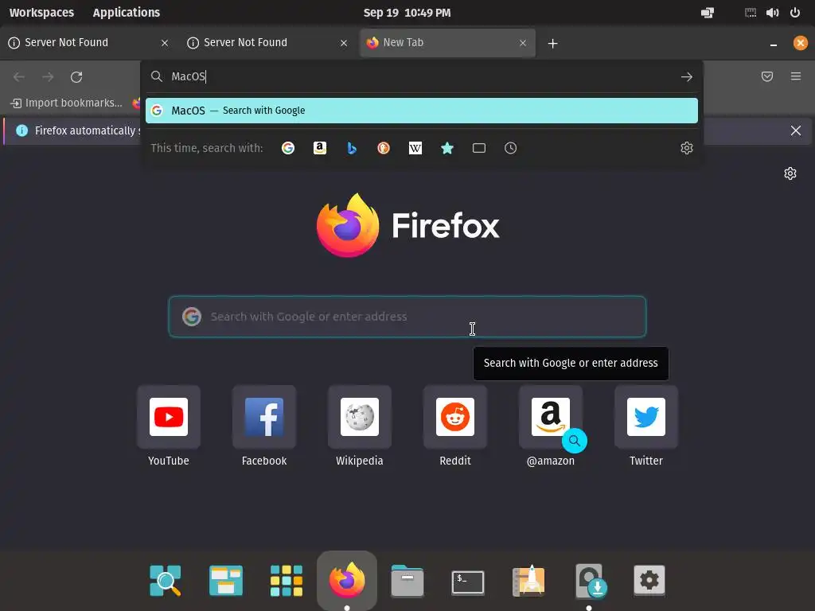Open Twitter shortcut tile
The image size is (815, 611).
pyautogui.click(x=646, y=417)
